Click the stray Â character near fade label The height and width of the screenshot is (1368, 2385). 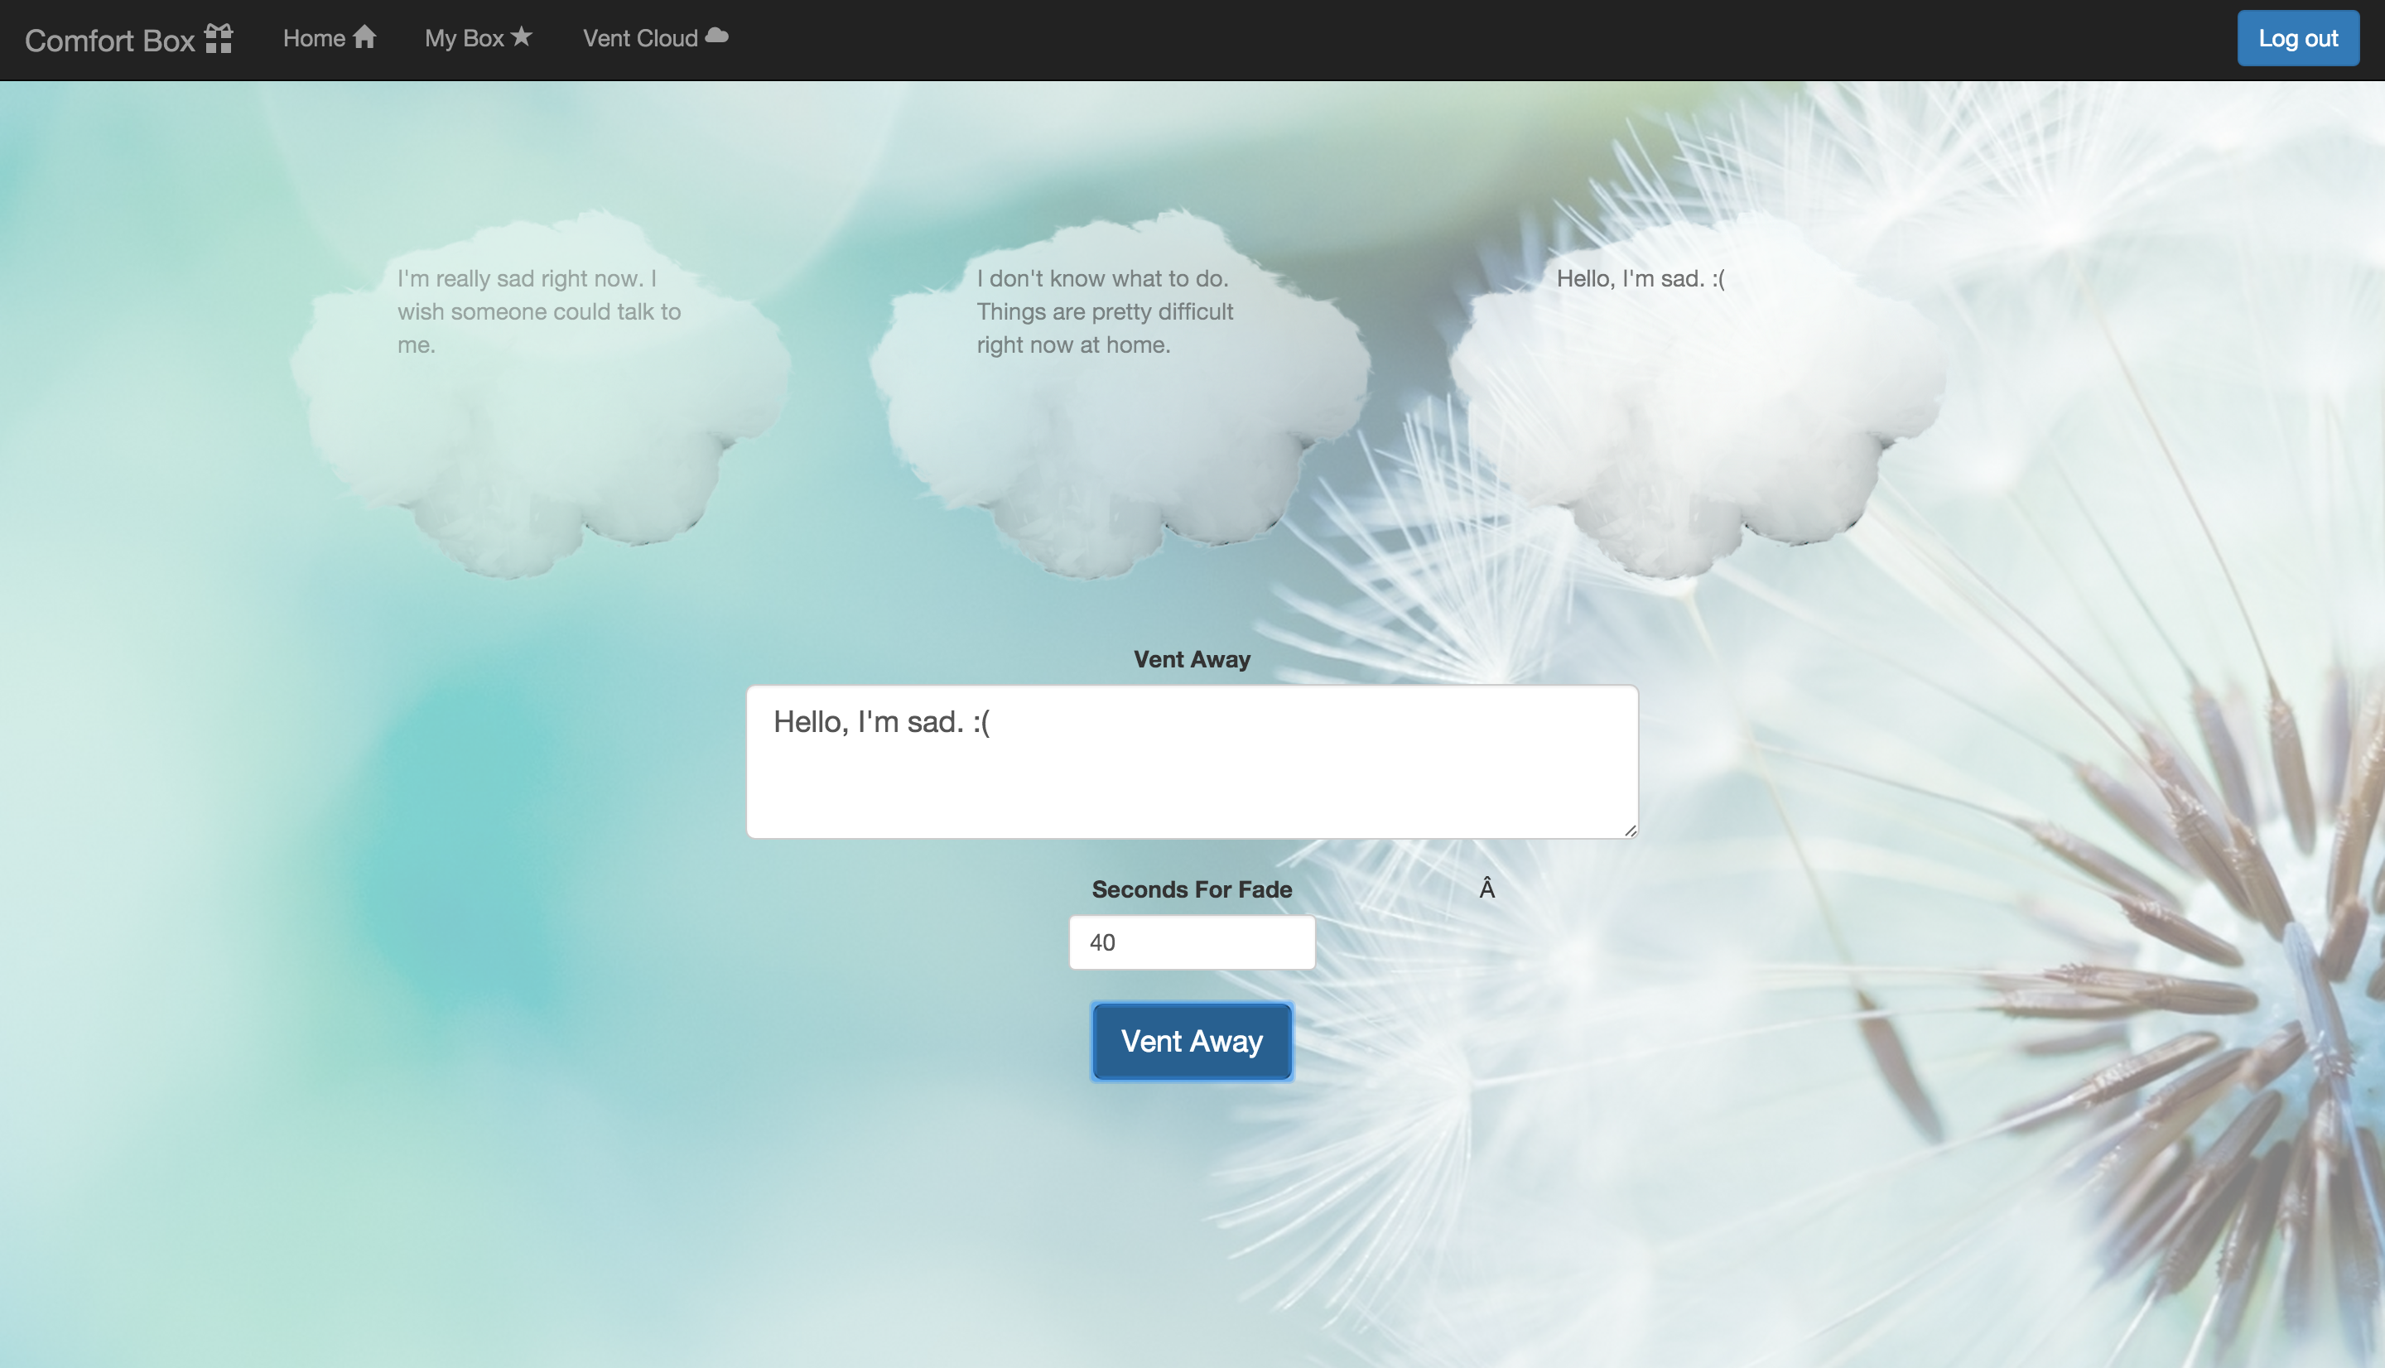click(x=1486, y=888)
